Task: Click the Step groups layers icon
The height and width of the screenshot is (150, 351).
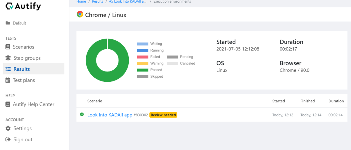Action: click(8, 58)
